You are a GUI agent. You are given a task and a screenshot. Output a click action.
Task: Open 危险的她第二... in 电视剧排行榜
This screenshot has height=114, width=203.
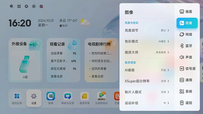[x=101, y=53]
